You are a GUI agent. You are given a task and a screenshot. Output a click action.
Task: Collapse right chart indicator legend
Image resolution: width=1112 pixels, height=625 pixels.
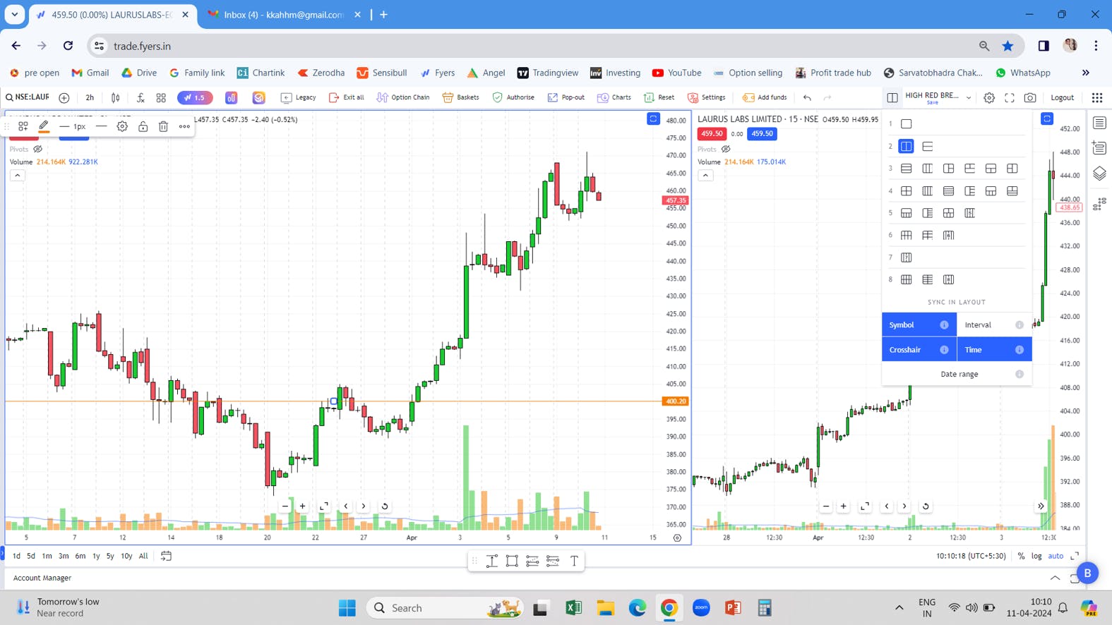pos(705,176)
